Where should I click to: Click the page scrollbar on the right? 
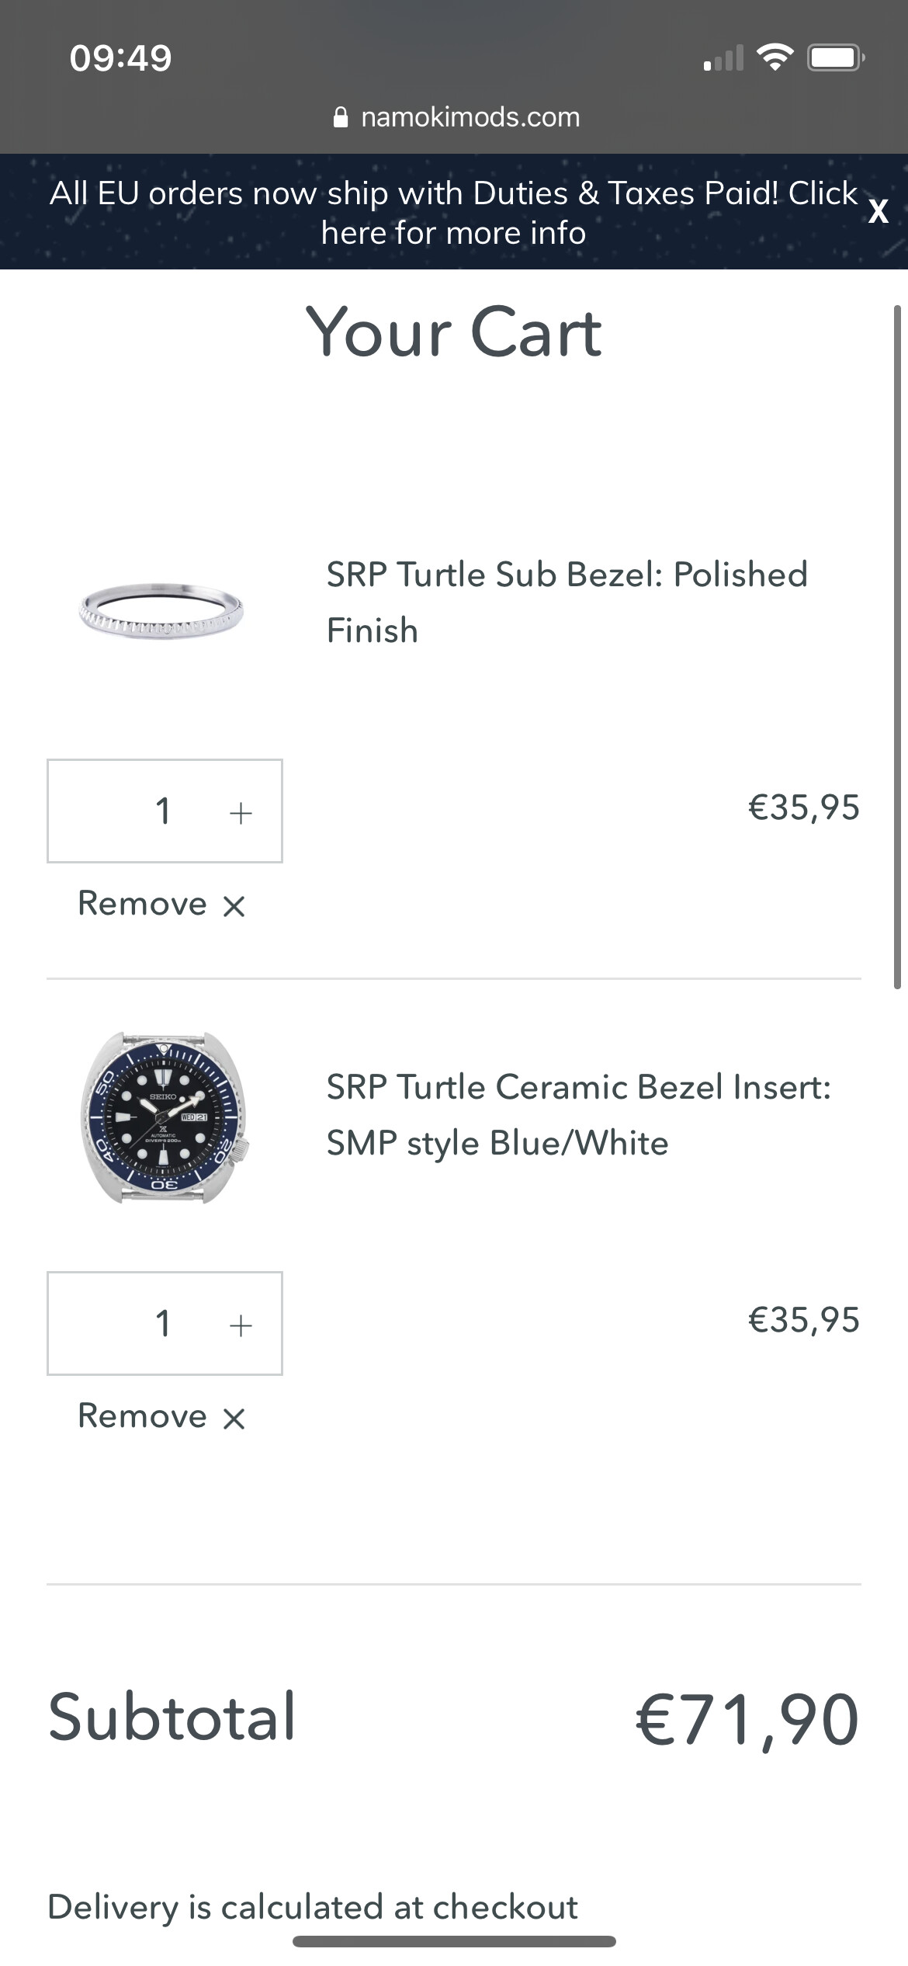pos(897,647)
